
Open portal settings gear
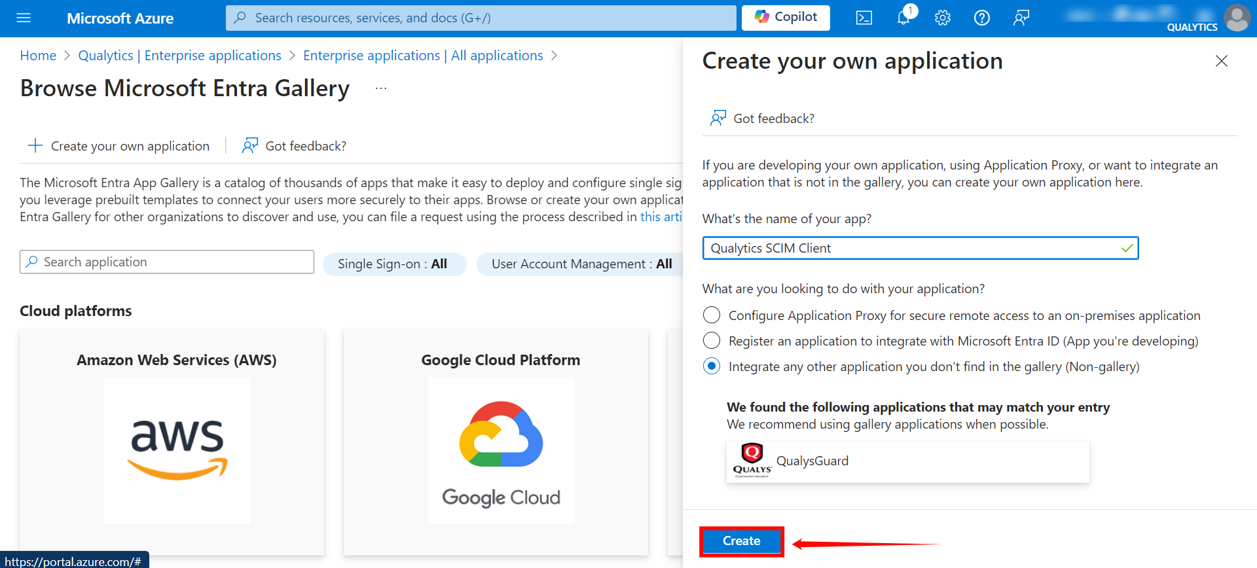pos(943,18)
